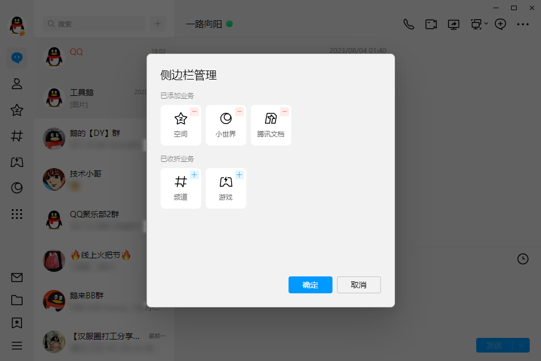541x361 pixels.
Task: Confirm sidebar changes with 确定
Action: (x=310, y=285)
